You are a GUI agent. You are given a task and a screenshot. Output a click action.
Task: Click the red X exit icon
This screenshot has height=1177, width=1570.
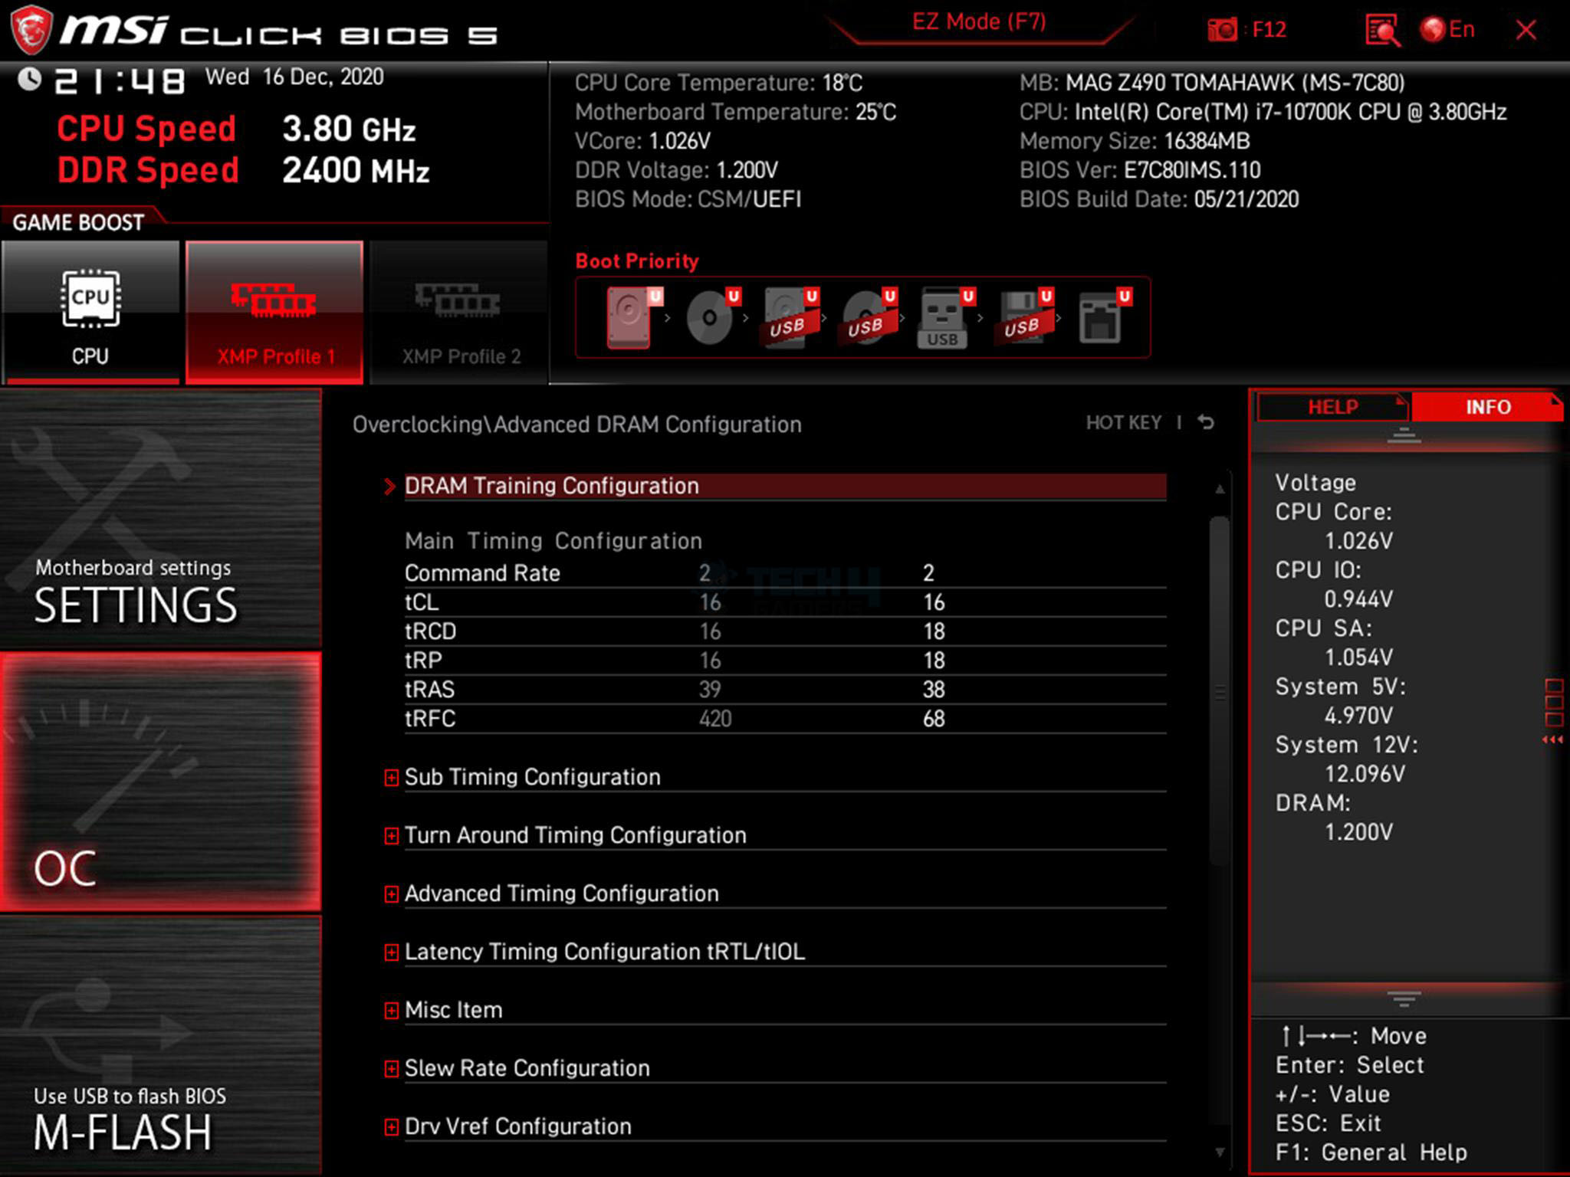(1526, 30)
